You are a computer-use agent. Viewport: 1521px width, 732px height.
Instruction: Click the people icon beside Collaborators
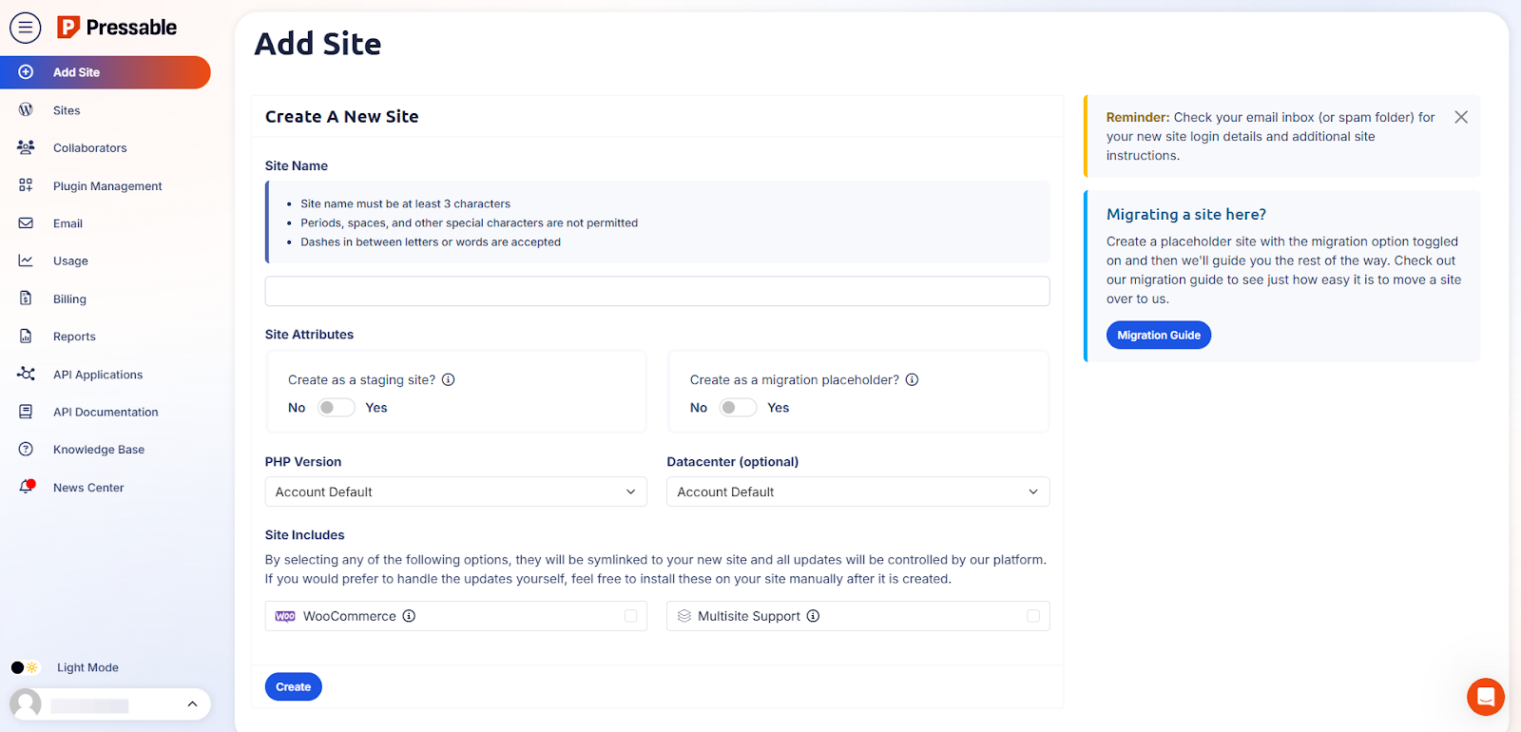point(26,147)
